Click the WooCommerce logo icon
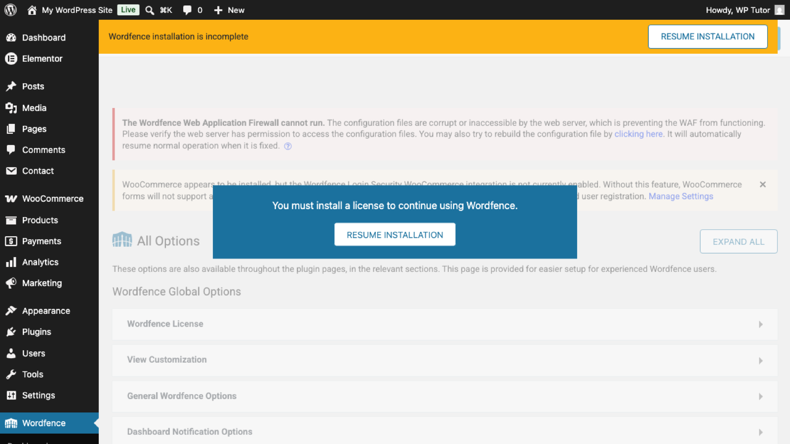 (x=11, y=199)
